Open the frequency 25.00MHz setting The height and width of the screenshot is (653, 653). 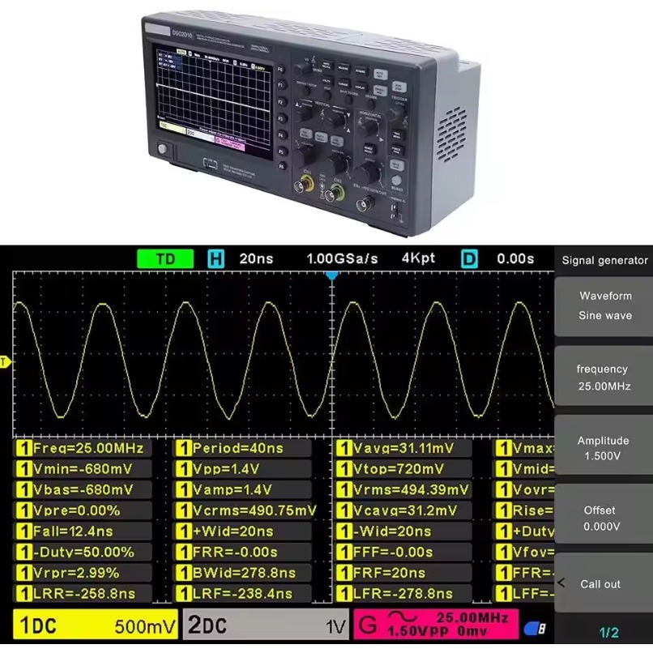pyautogui.click(x=604, y=378)
